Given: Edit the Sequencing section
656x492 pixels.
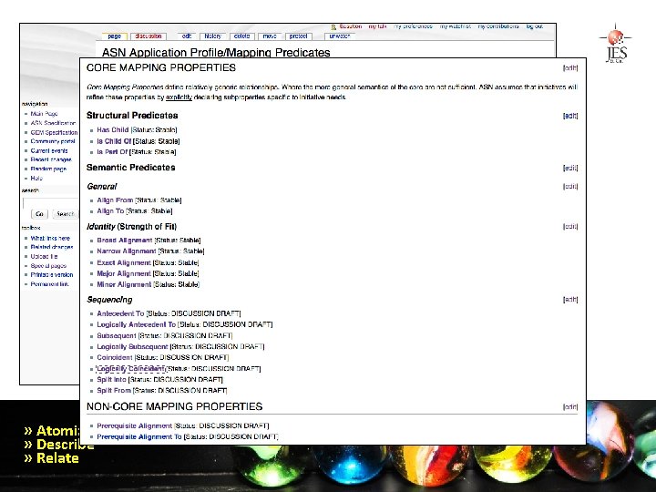Looking at the screenshot, I should tap(570, 300).
